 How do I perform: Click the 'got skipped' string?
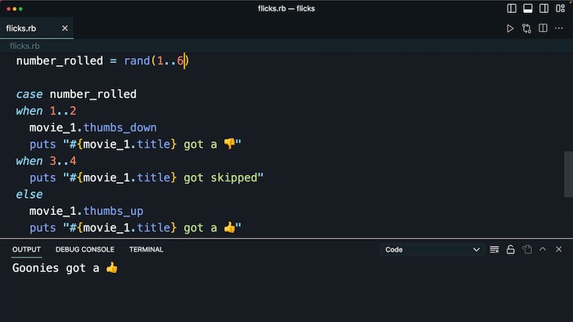[221, 177]
